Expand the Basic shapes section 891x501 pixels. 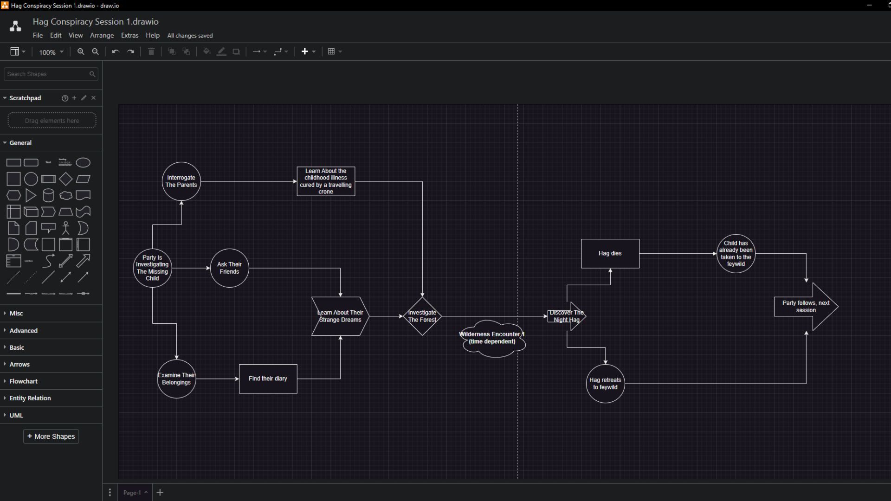pos(17,347)
